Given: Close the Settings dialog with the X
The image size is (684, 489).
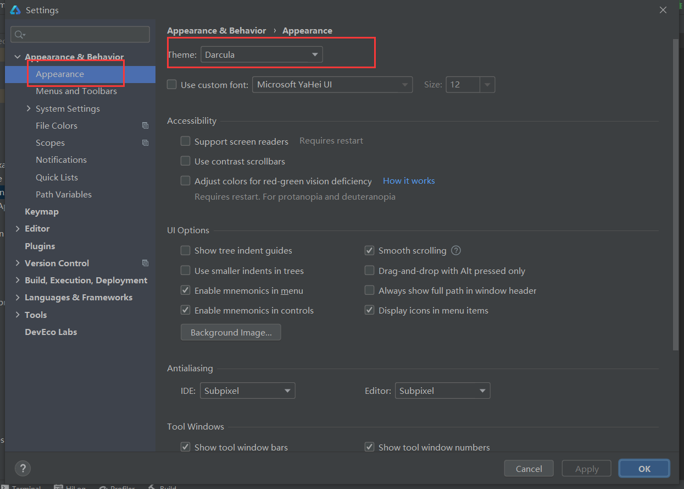Looking at the screenshot, I should click(x=664, y=10).
